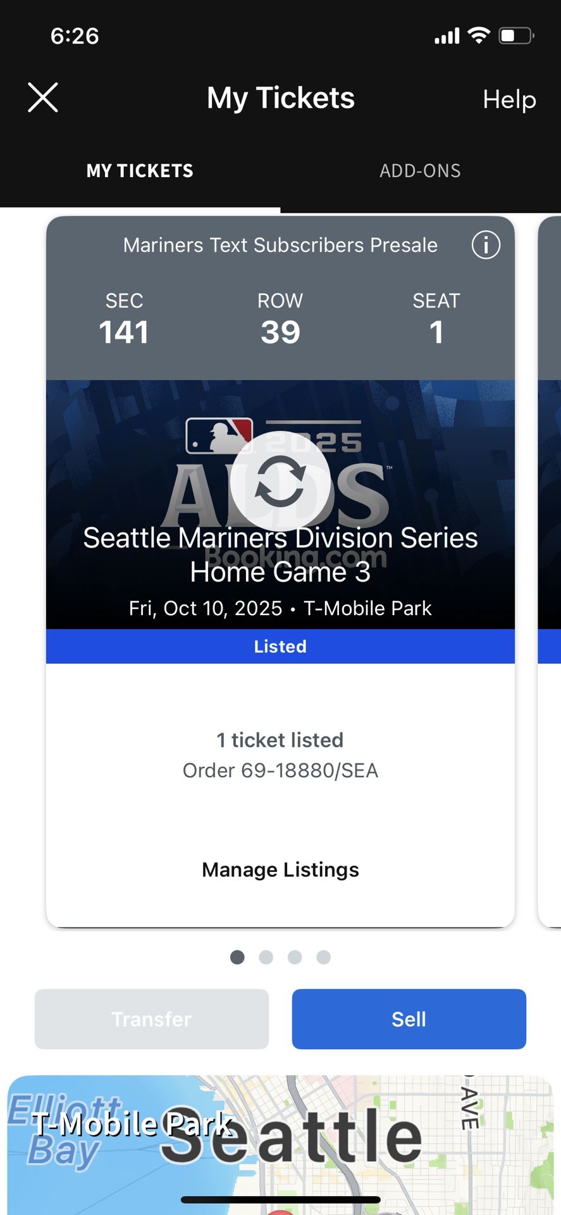Viewport: 561px width, 1215px height.
Task: Open the Help link
Action: point(509,99)
